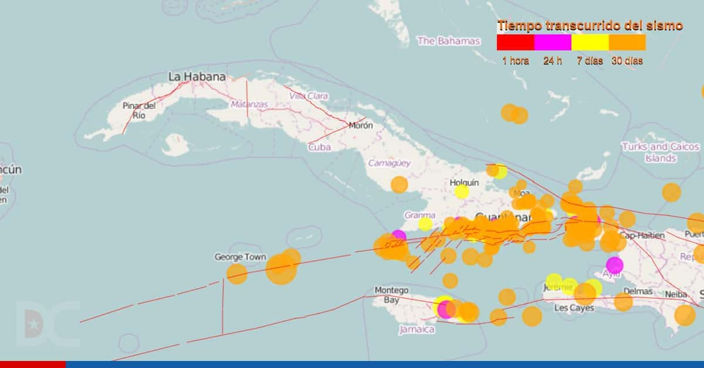Click the Camagüey label

pos(390,163)
